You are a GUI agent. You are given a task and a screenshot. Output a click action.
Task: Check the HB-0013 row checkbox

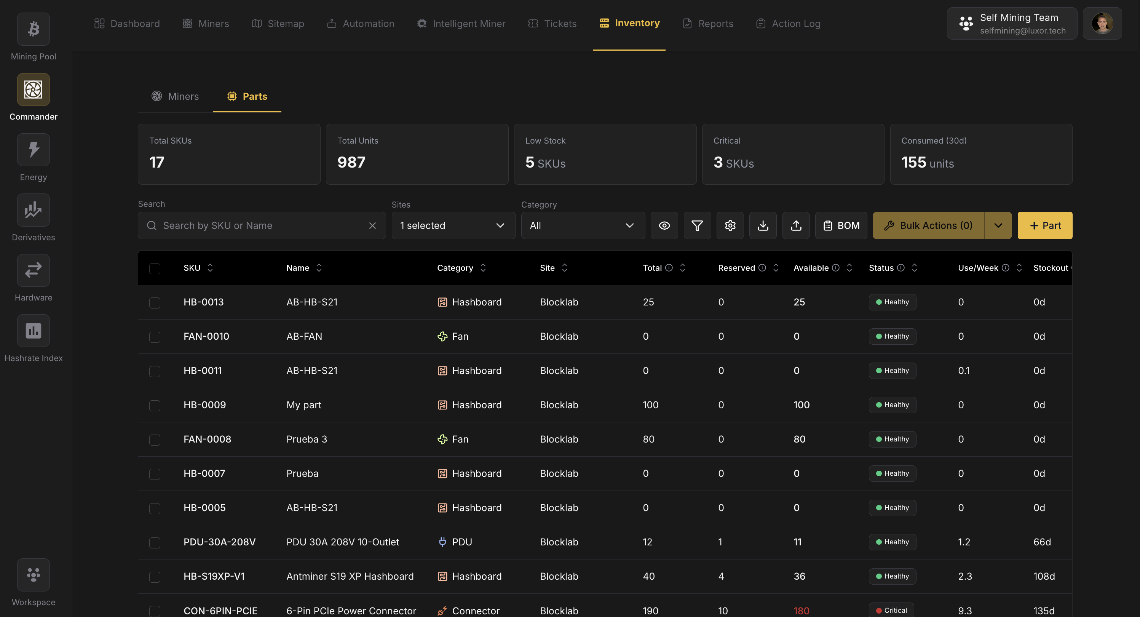(x=155, y=303)
